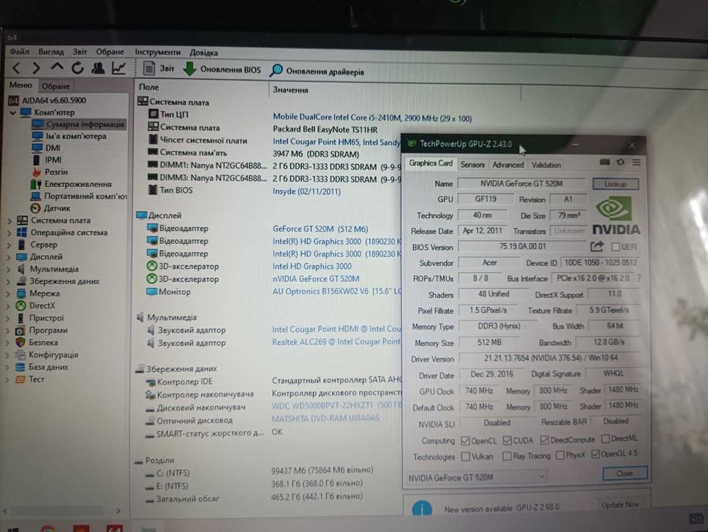
Task: Open the graph chart toolbar icon
Action: click(119, 68)
